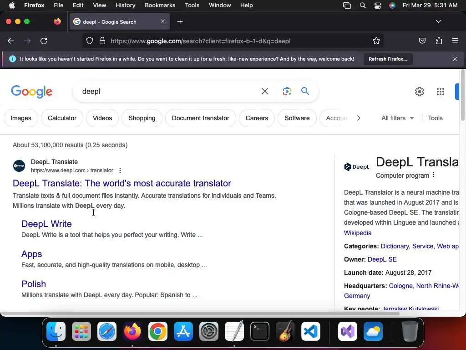Click the Google logo
The height and width of the screenshot is (350, 466).
[31, 92]
